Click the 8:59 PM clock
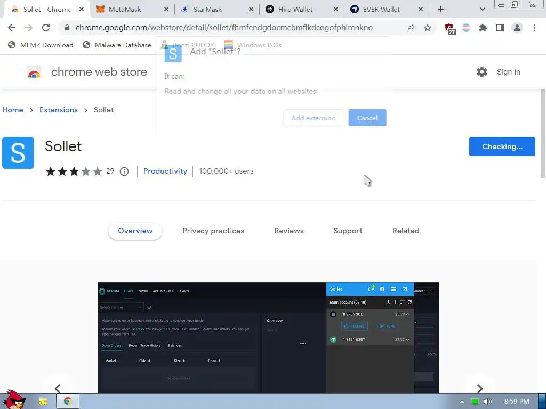Screen dimensions: 546x409 pos(517,402)
